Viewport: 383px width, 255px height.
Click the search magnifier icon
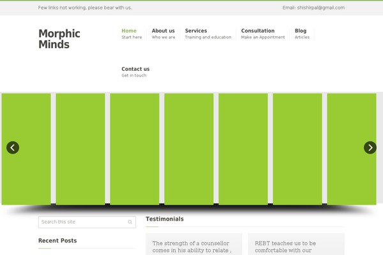[130, 222]
